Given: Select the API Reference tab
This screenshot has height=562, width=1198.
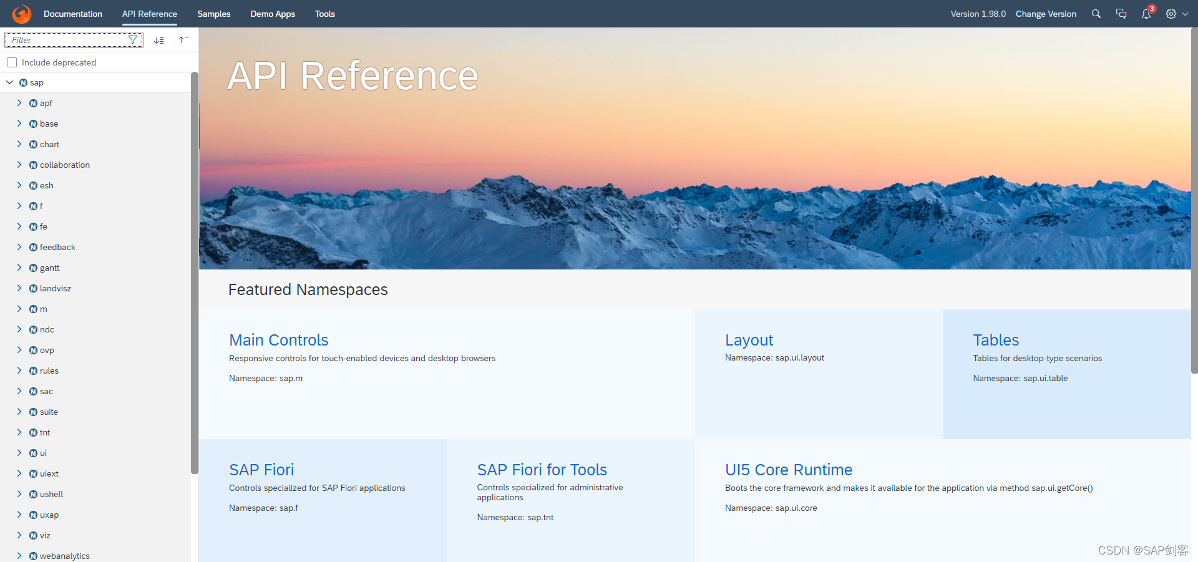Looking at the screenshot, I should [150, 14].
